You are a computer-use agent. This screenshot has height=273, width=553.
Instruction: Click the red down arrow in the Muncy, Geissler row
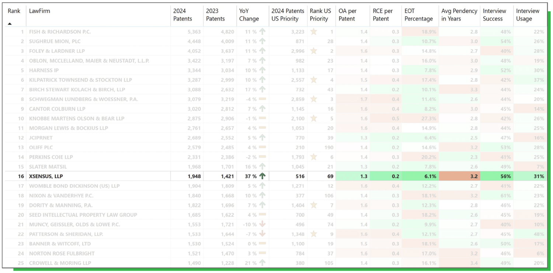point(262,224)
